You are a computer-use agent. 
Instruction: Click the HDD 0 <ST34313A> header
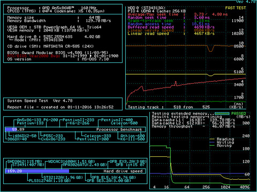(x=147, y=8)
